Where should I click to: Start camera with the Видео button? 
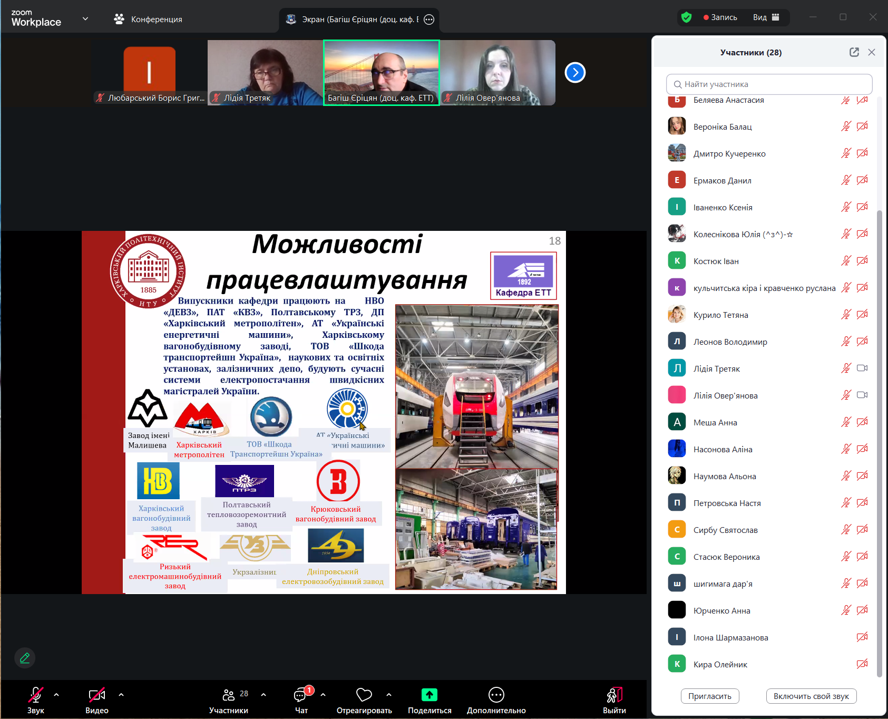pyautogui.click(x=97, y=700)
